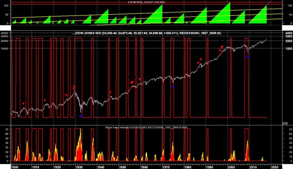Click the 40000 price axis label
Screen dimensions: 293x169
[x=5, y=33]
